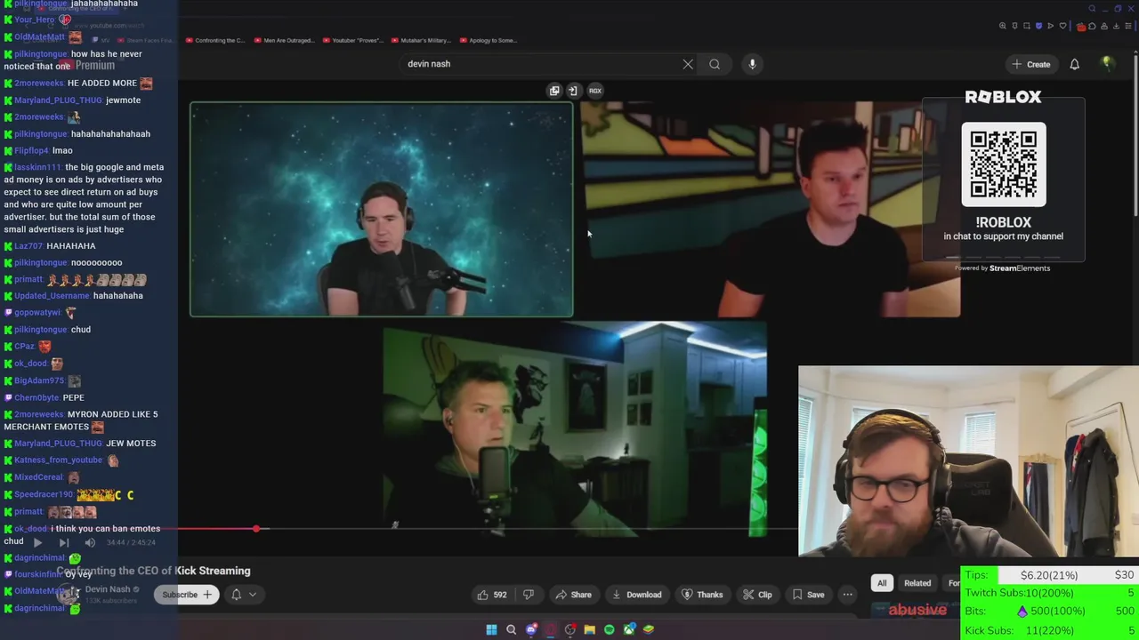Switch to 'Youtuber "Proves"...' browser tab
Viewport: 1139px width, 640px height.
pyautogui.click(x=353, y=40)
